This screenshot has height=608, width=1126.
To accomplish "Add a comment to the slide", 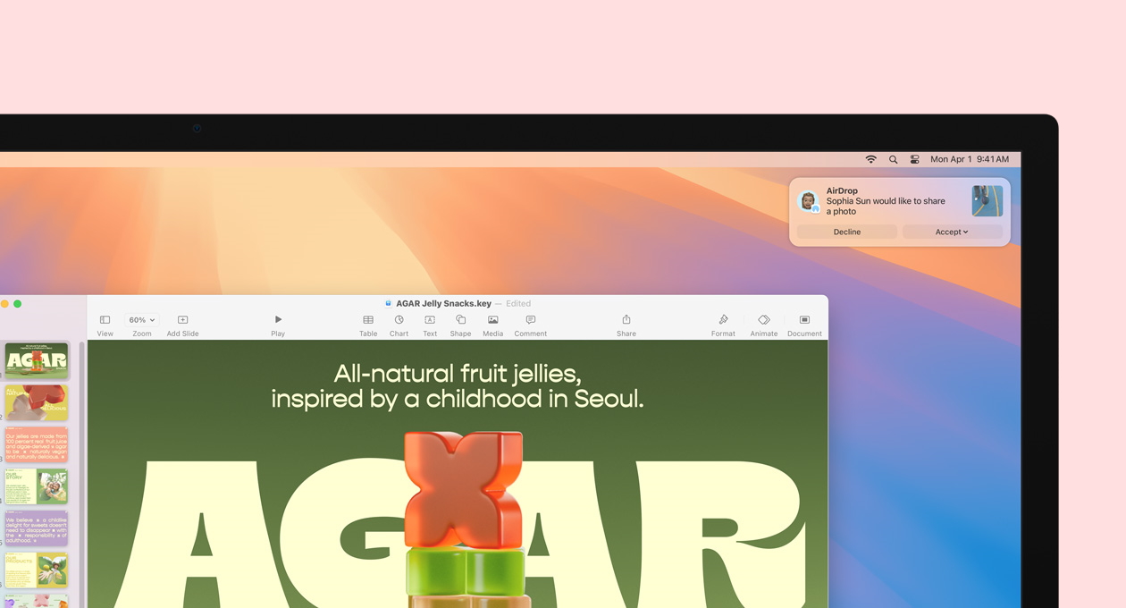I will pyautogui.click(x=530, y=325).
